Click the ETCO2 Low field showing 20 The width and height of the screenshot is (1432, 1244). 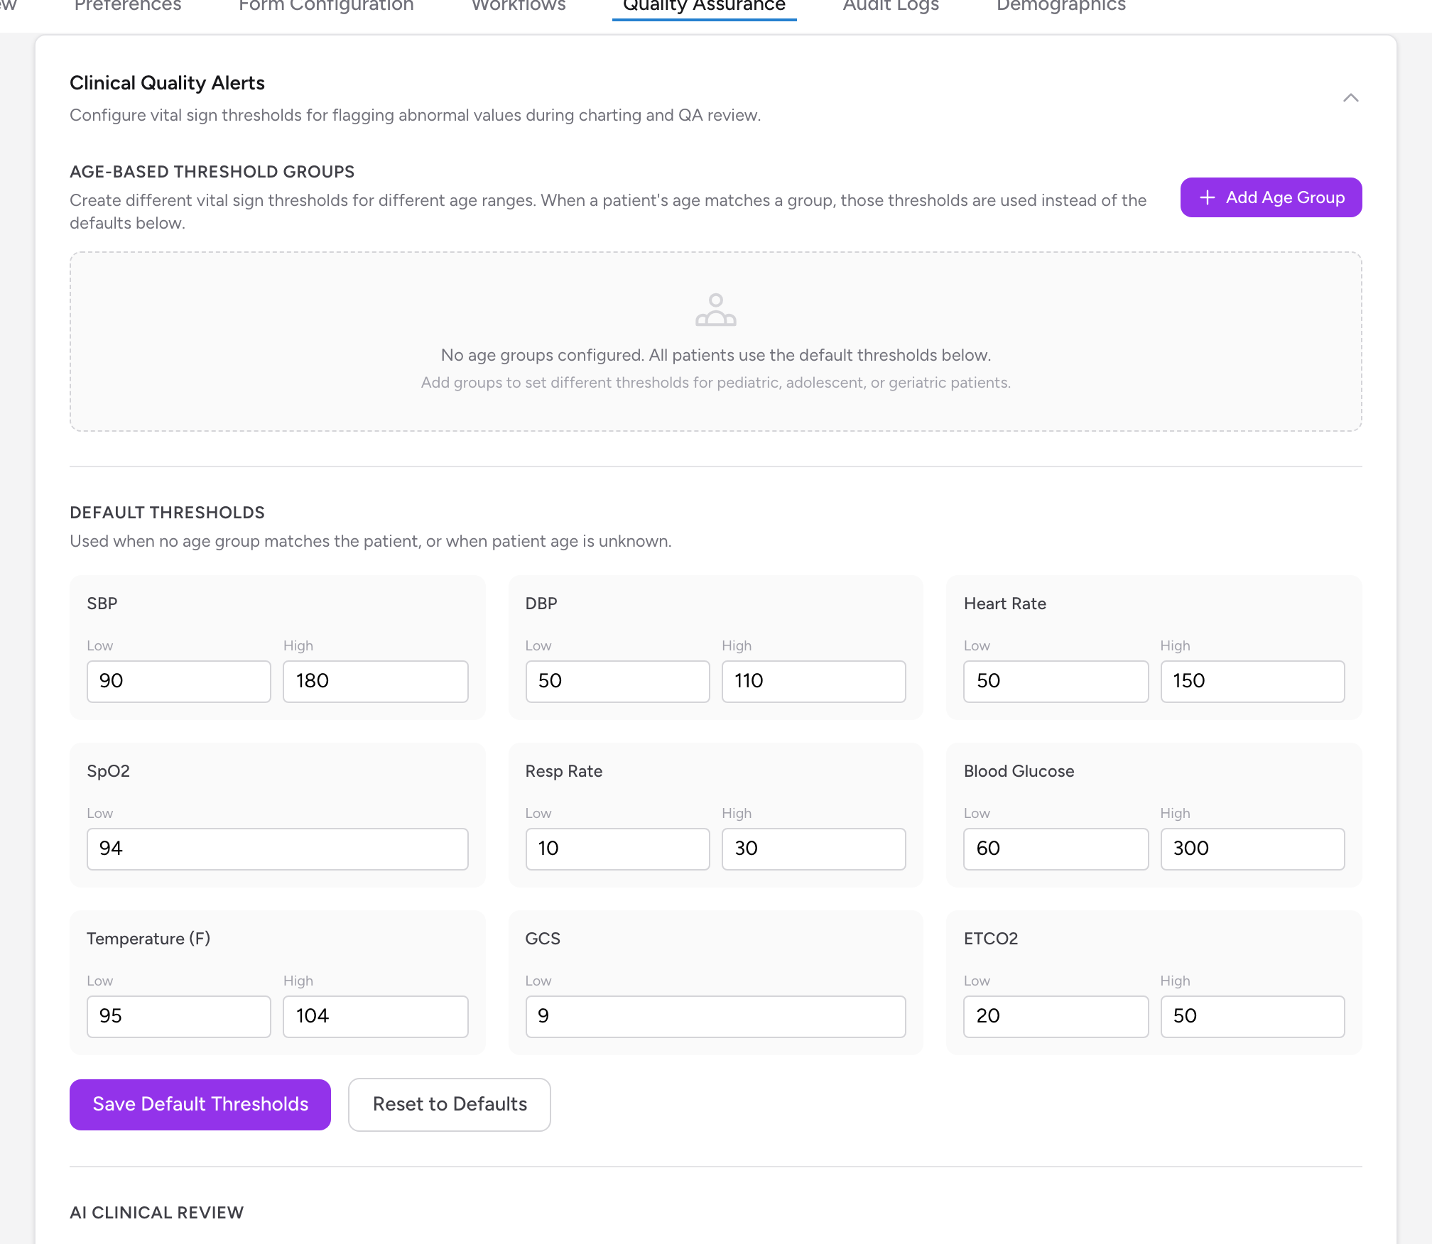point(1056,1016)
